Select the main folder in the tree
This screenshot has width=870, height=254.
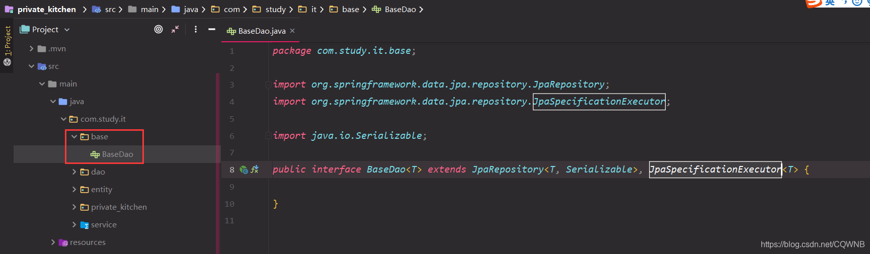pyautogui.click(x=117, y=84)
